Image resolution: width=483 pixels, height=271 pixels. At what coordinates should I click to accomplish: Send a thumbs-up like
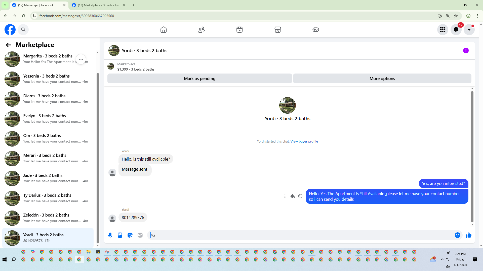[x=468, y=235]
